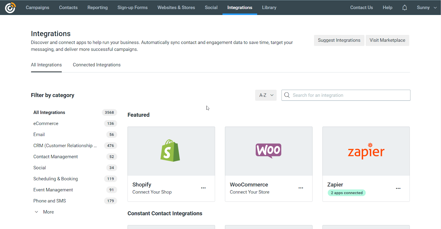This screenshot has height=229, width=441.
Task: Click the Visit Marketplace button
Action: point(387,40)
